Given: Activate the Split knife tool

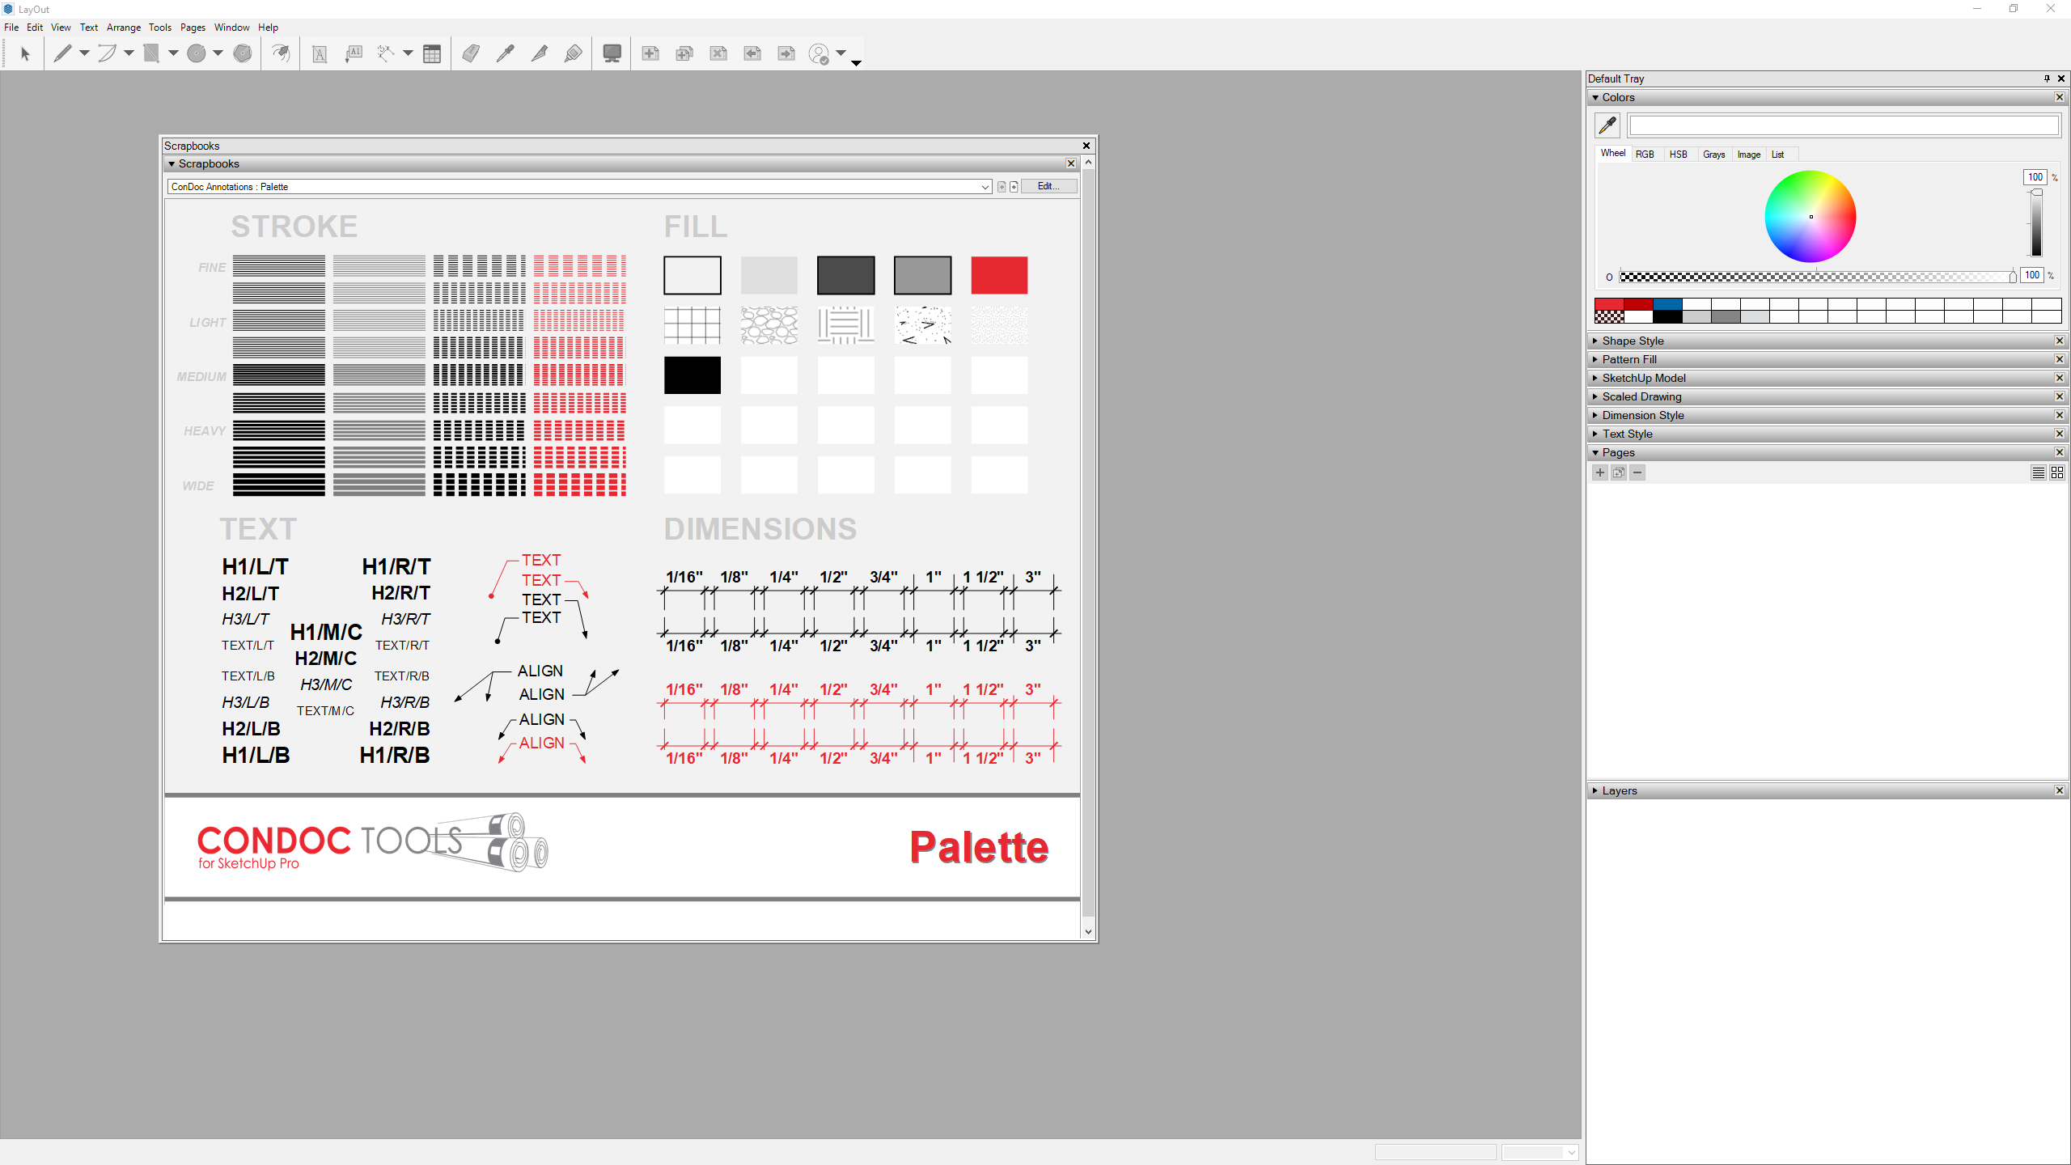Looking at the screenshot, I should coord(540,54).
